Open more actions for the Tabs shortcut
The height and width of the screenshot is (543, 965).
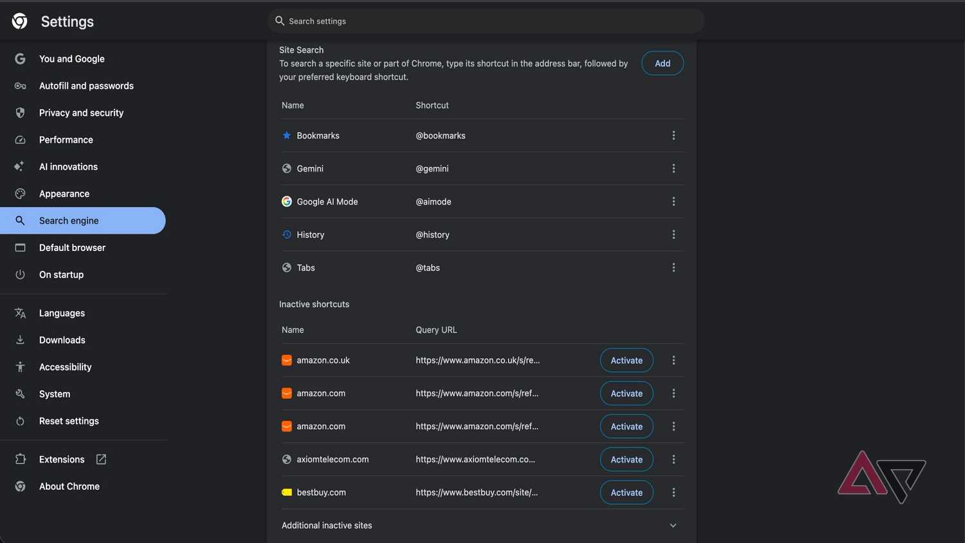pyautogui.click(x=674, y=268)
